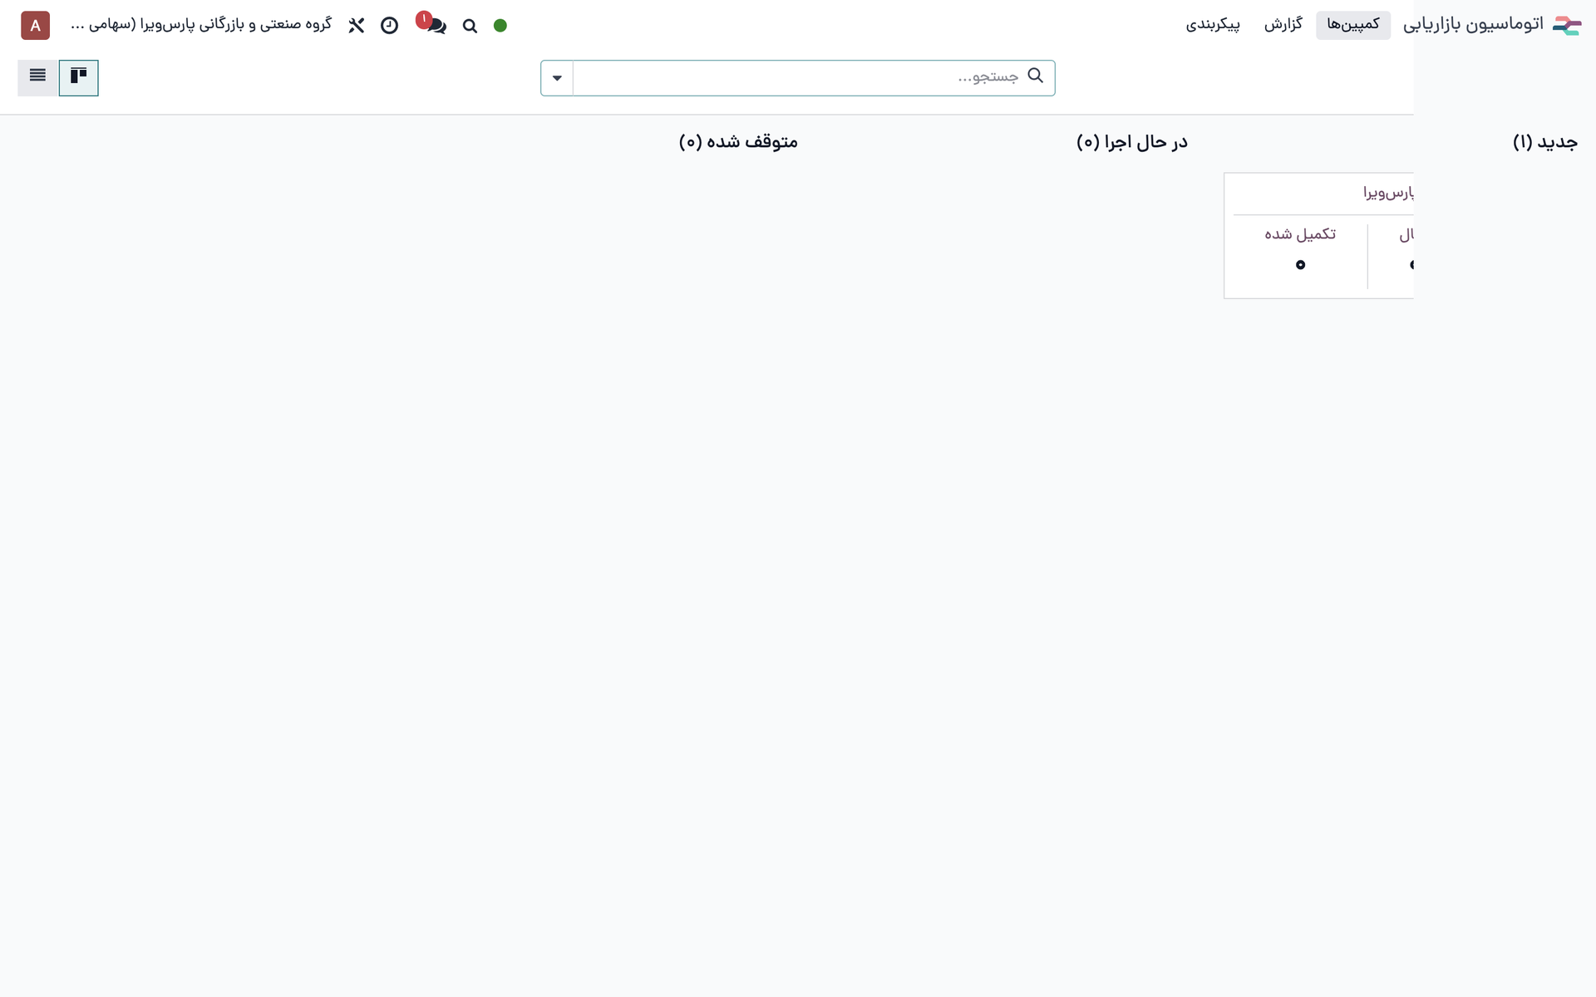Expand the search filter options dropdown arrow
Screen dimensions: 1596x997
pyautogui.click(x=557, y=78)
